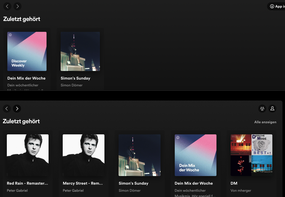
Task: Click 'Alle anzeigen' link
Action: [x=265, y=122]
